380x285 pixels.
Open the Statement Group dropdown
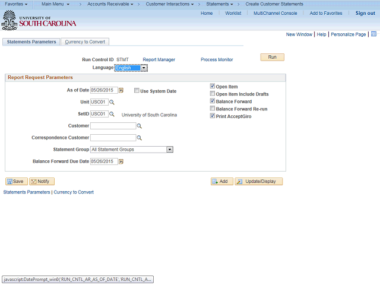(132, 150)
